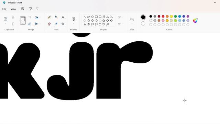
Task: Choose the rectangular Select tool
Action: [x=23, y=19]
